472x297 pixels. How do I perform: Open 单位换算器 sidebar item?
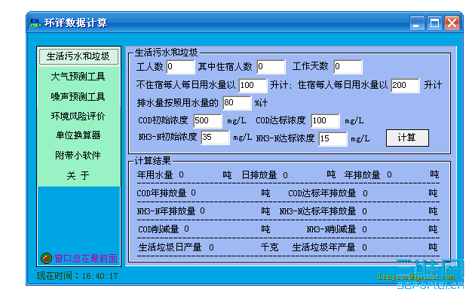tap(78, 135)
